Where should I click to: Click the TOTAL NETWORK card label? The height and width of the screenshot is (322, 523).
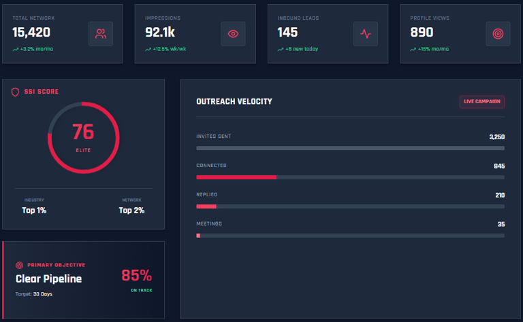click(33, 18)
